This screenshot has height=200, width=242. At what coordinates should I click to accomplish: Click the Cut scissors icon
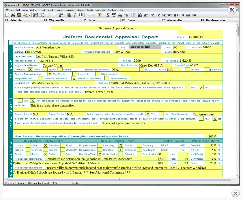coord(49,15)
